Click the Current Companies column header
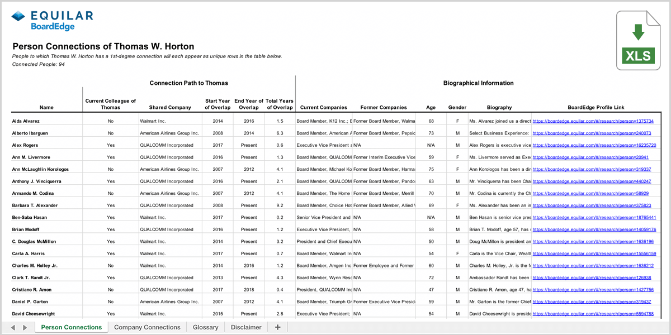 (324, 107)
